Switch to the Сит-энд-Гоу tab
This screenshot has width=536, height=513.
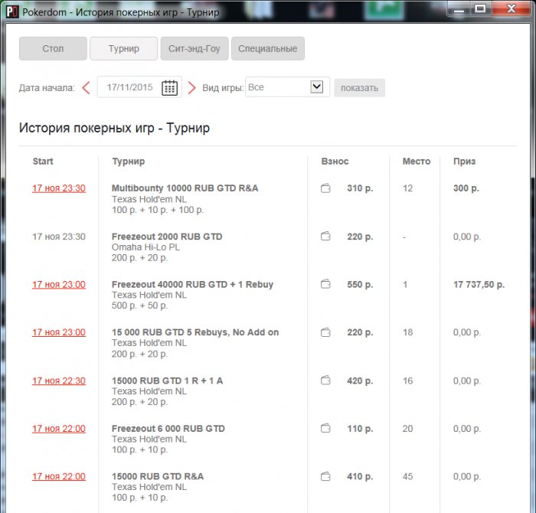194,48
